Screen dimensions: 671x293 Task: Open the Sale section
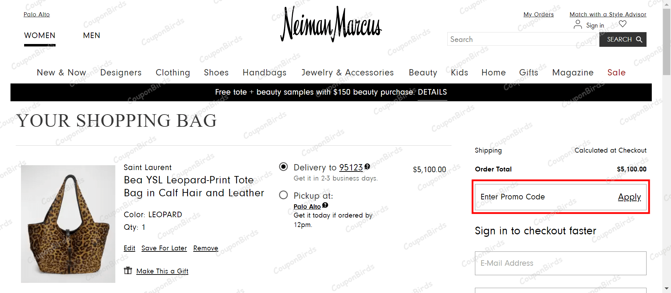[616, 72]
